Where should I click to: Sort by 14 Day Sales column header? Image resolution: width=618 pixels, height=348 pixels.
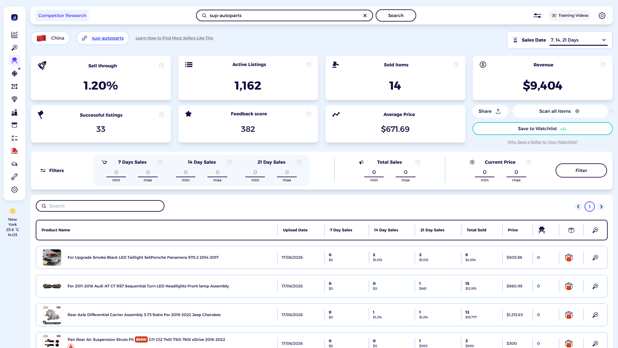point(386,230)
